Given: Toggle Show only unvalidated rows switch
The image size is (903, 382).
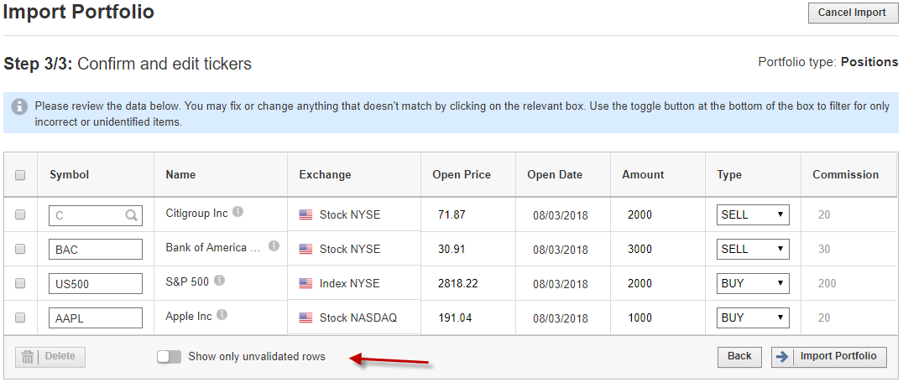Looking at the screenshot, I should pos(169,357).
